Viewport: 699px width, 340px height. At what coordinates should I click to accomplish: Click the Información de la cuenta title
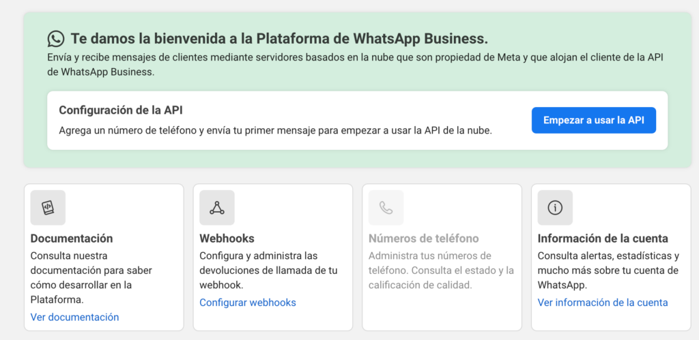click(x=602, y=238)
